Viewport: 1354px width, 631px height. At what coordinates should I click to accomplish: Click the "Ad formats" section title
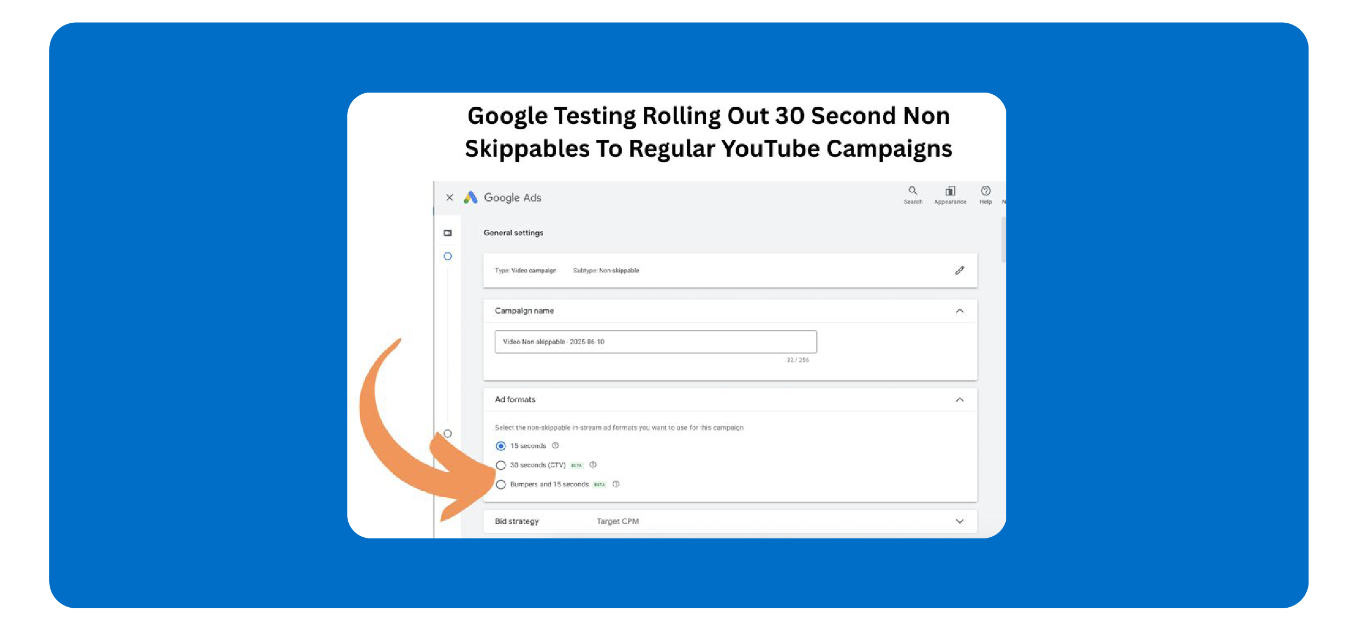click(515, 400)
